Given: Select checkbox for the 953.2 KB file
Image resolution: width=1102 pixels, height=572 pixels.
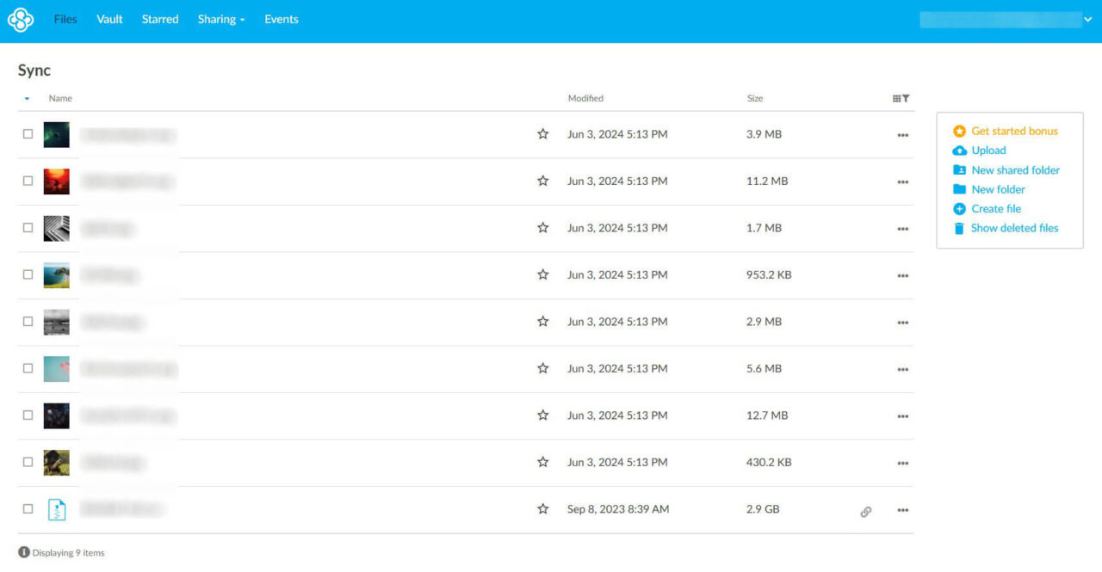Looking at the screenshot, I should click(x=28, y=274).
